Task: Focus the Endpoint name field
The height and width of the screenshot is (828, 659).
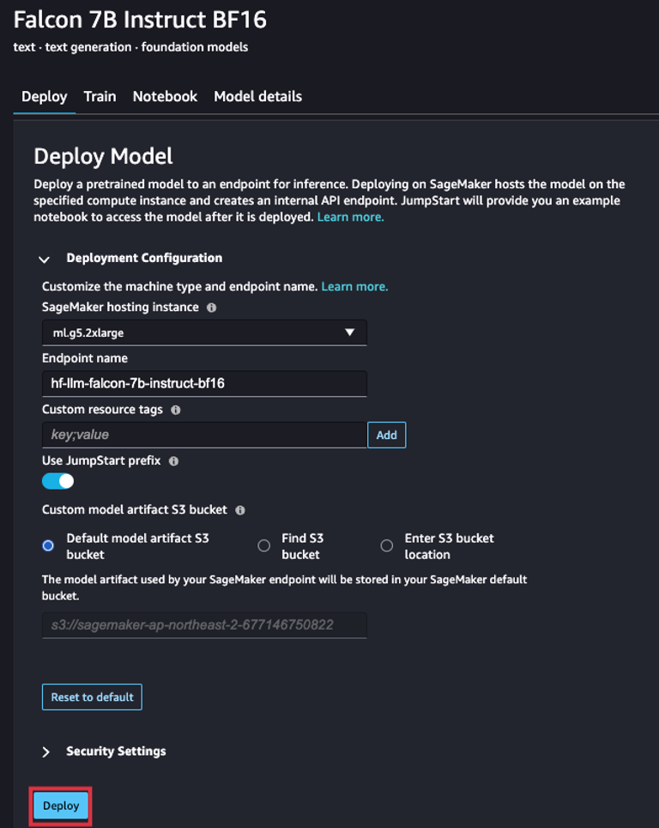Action: 204,383
